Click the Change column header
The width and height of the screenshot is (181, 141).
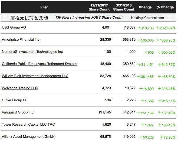(x=145, y=7)
